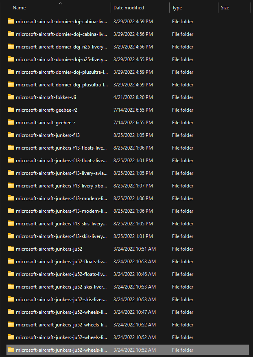Click the folder icon beside microsoft-aircraft-geebee-z
This screenshot has height=357, width=253.
pos(11,123)
